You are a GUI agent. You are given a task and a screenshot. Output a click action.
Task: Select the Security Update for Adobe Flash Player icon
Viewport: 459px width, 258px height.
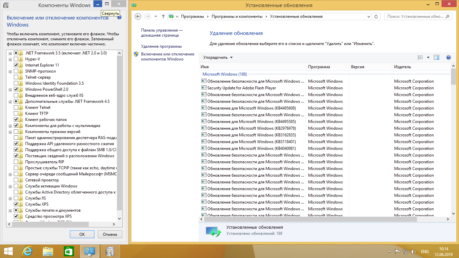(204, 88)
